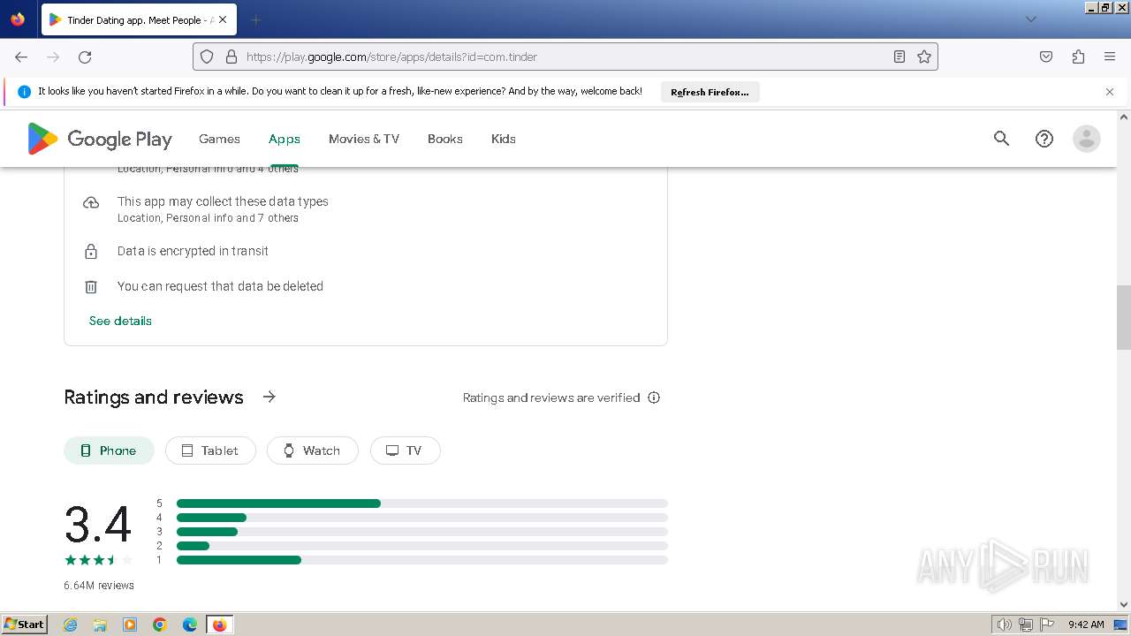
Task: Click the taskbar clock showing 9:42 AM
Action: point(1086,625)
